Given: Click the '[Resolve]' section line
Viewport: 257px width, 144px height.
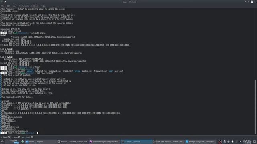Looking at the screenshot, I should pyautogui.click(x=5, y=101).
